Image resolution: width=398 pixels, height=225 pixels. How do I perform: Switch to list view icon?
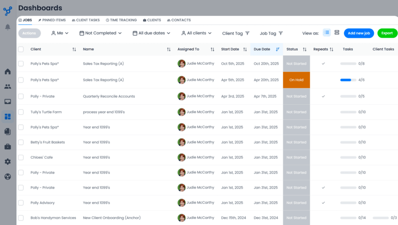point(326,33)
